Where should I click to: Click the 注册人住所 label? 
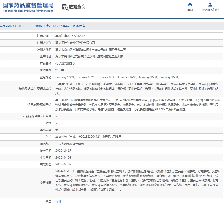click(x=44, y=49)
